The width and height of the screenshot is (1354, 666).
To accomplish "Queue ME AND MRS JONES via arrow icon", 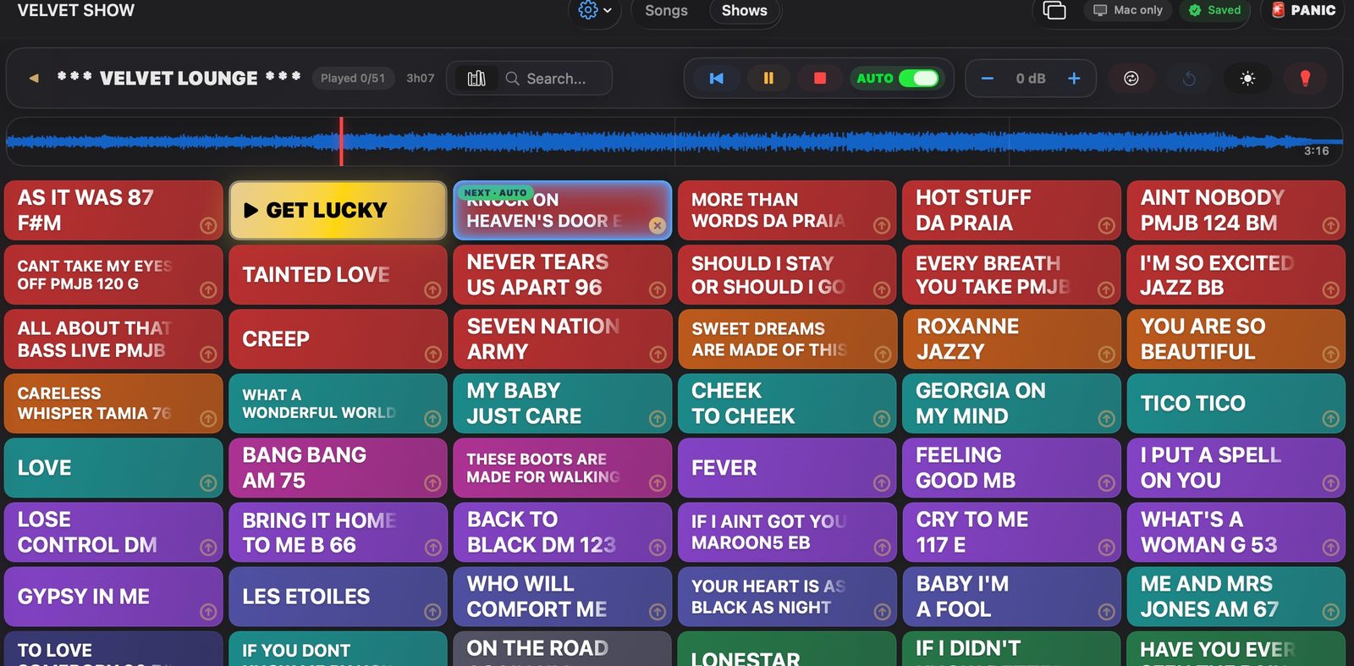I will point(1330,612).
